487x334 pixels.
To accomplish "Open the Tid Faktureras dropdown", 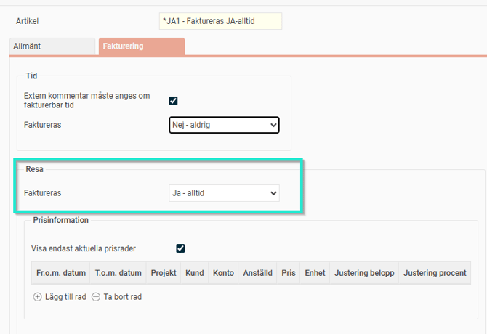I will [224, 125].
